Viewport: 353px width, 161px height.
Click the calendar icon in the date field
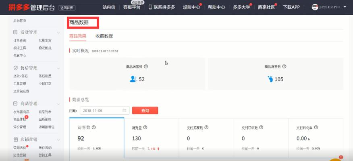pos(124,110)
